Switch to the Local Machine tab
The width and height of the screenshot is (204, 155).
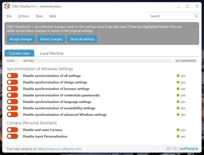(x=52, y=53)
